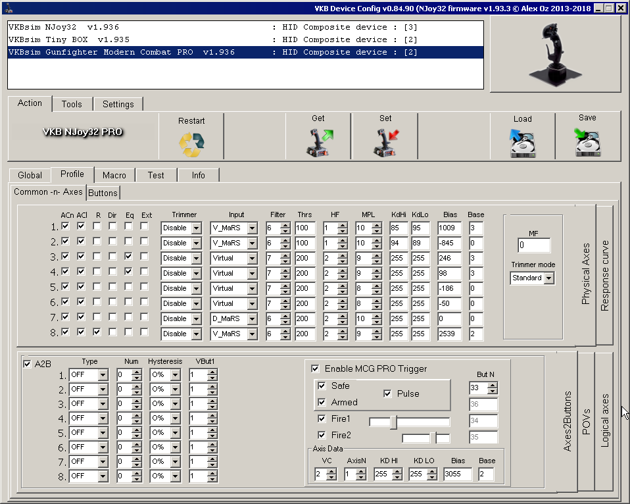Toggle the Eq checkbox for axis 3
The width and height of the screenshot is (630, 504).
[x=129, y=257]
